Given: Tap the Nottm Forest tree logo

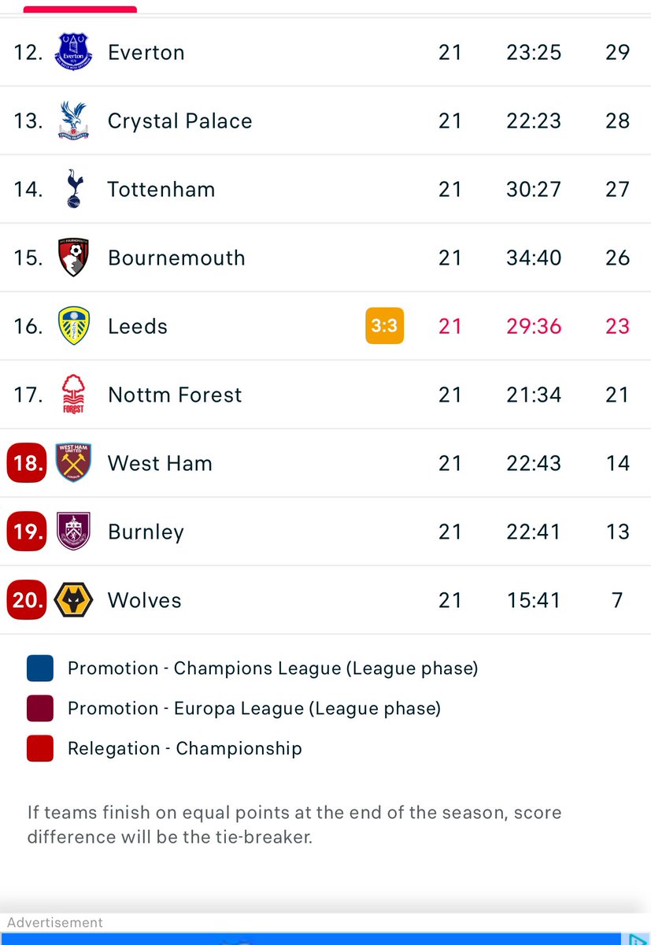Looking at the screenshot, I should [x=74, y=395].
